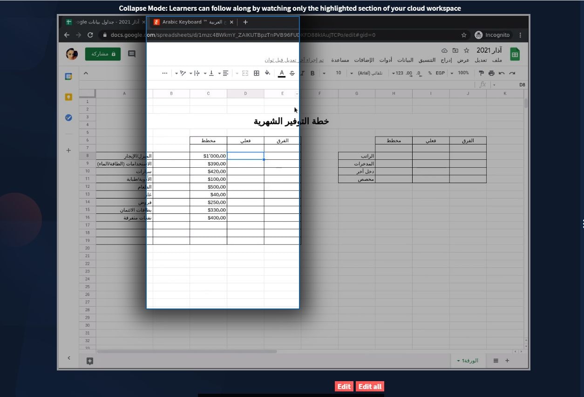This screenshot has height=397, width=584.
Task: Add a new sheet with plus
Action: click(507, 361)
